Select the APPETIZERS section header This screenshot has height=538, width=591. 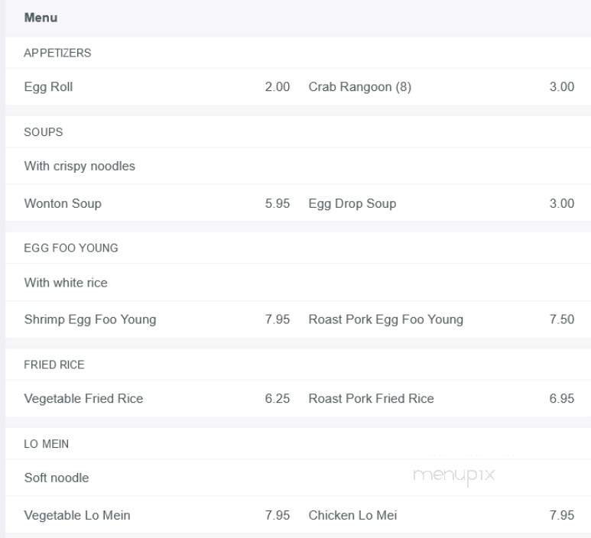click(57, 53)
